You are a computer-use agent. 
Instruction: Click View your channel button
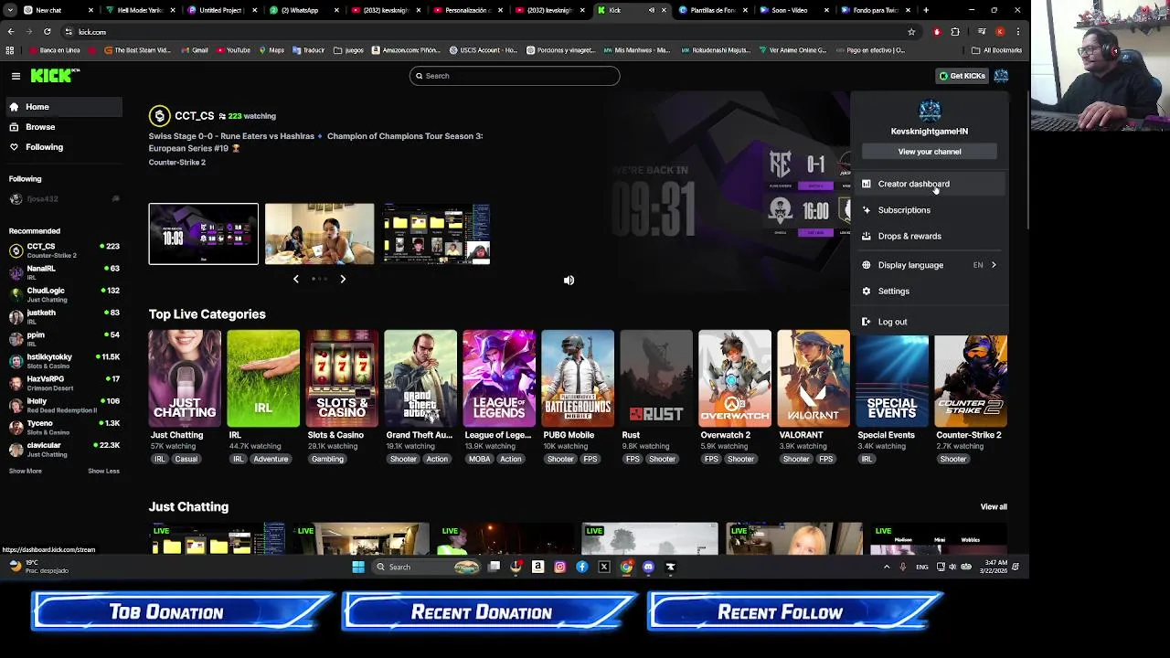[929, 152]
